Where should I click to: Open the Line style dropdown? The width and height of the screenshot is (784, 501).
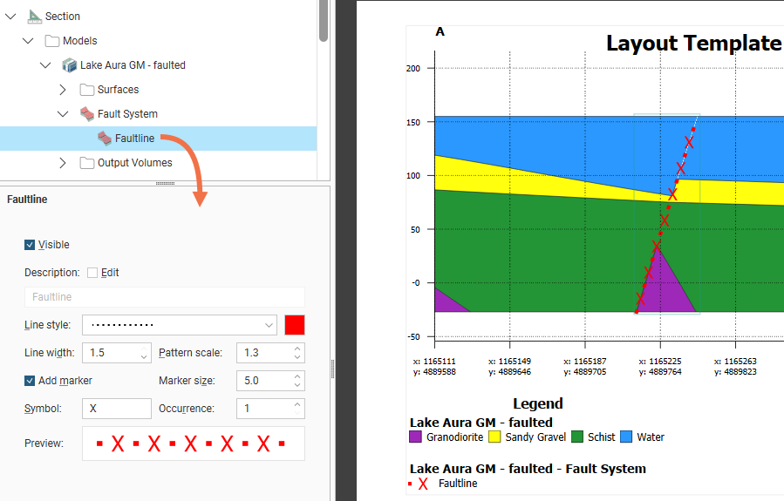[x=269, y=325]
